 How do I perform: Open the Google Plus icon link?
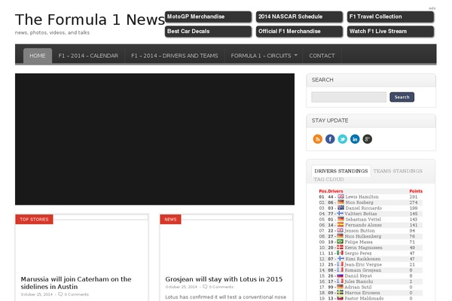(x=367, y=139)
